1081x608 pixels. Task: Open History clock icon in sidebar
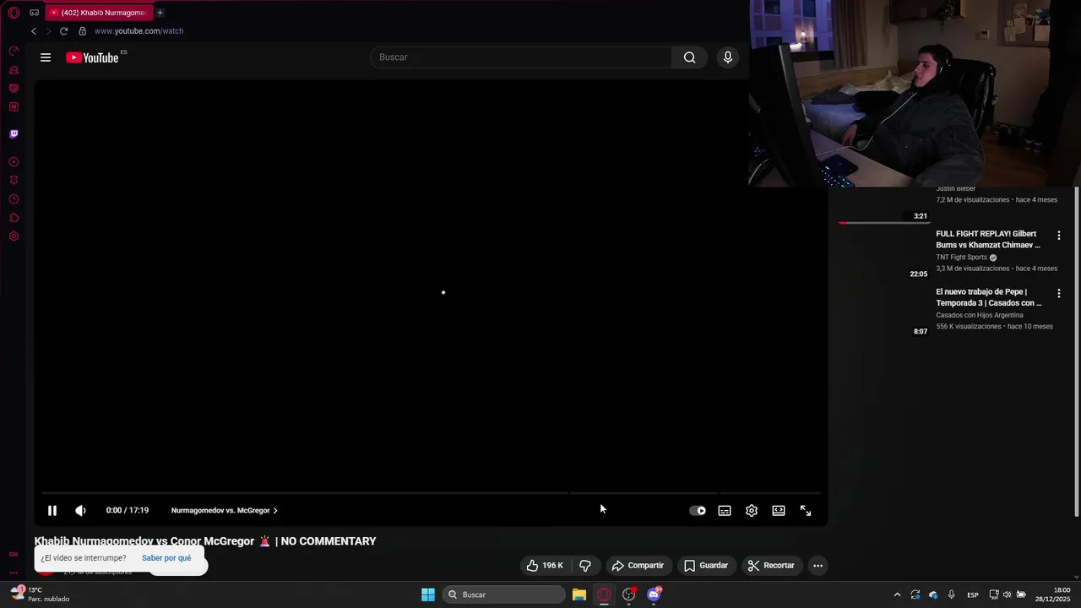click(x=14, y=199)
